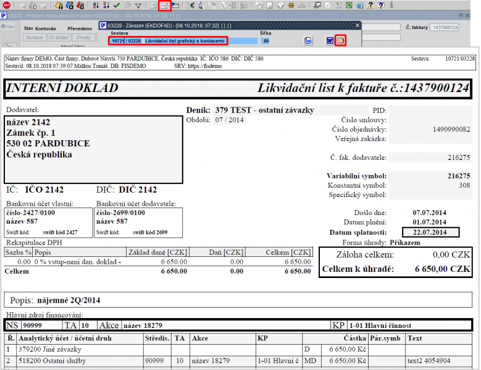Open the question-mark help icon

(370, 5)
